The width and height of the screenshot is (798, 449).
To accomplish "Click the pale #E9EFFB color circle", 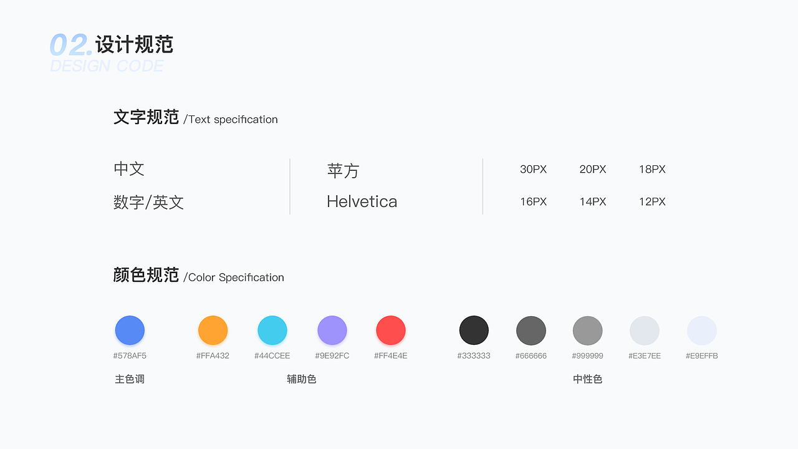I will pos(702,331).
